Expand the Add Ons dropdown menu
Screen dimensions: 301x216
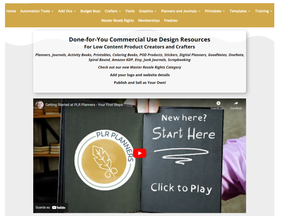coord(67,11)
